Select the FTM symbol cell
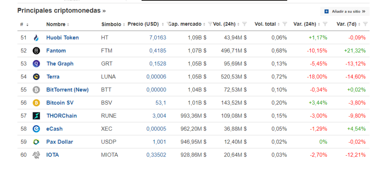 tap(107, 51)
